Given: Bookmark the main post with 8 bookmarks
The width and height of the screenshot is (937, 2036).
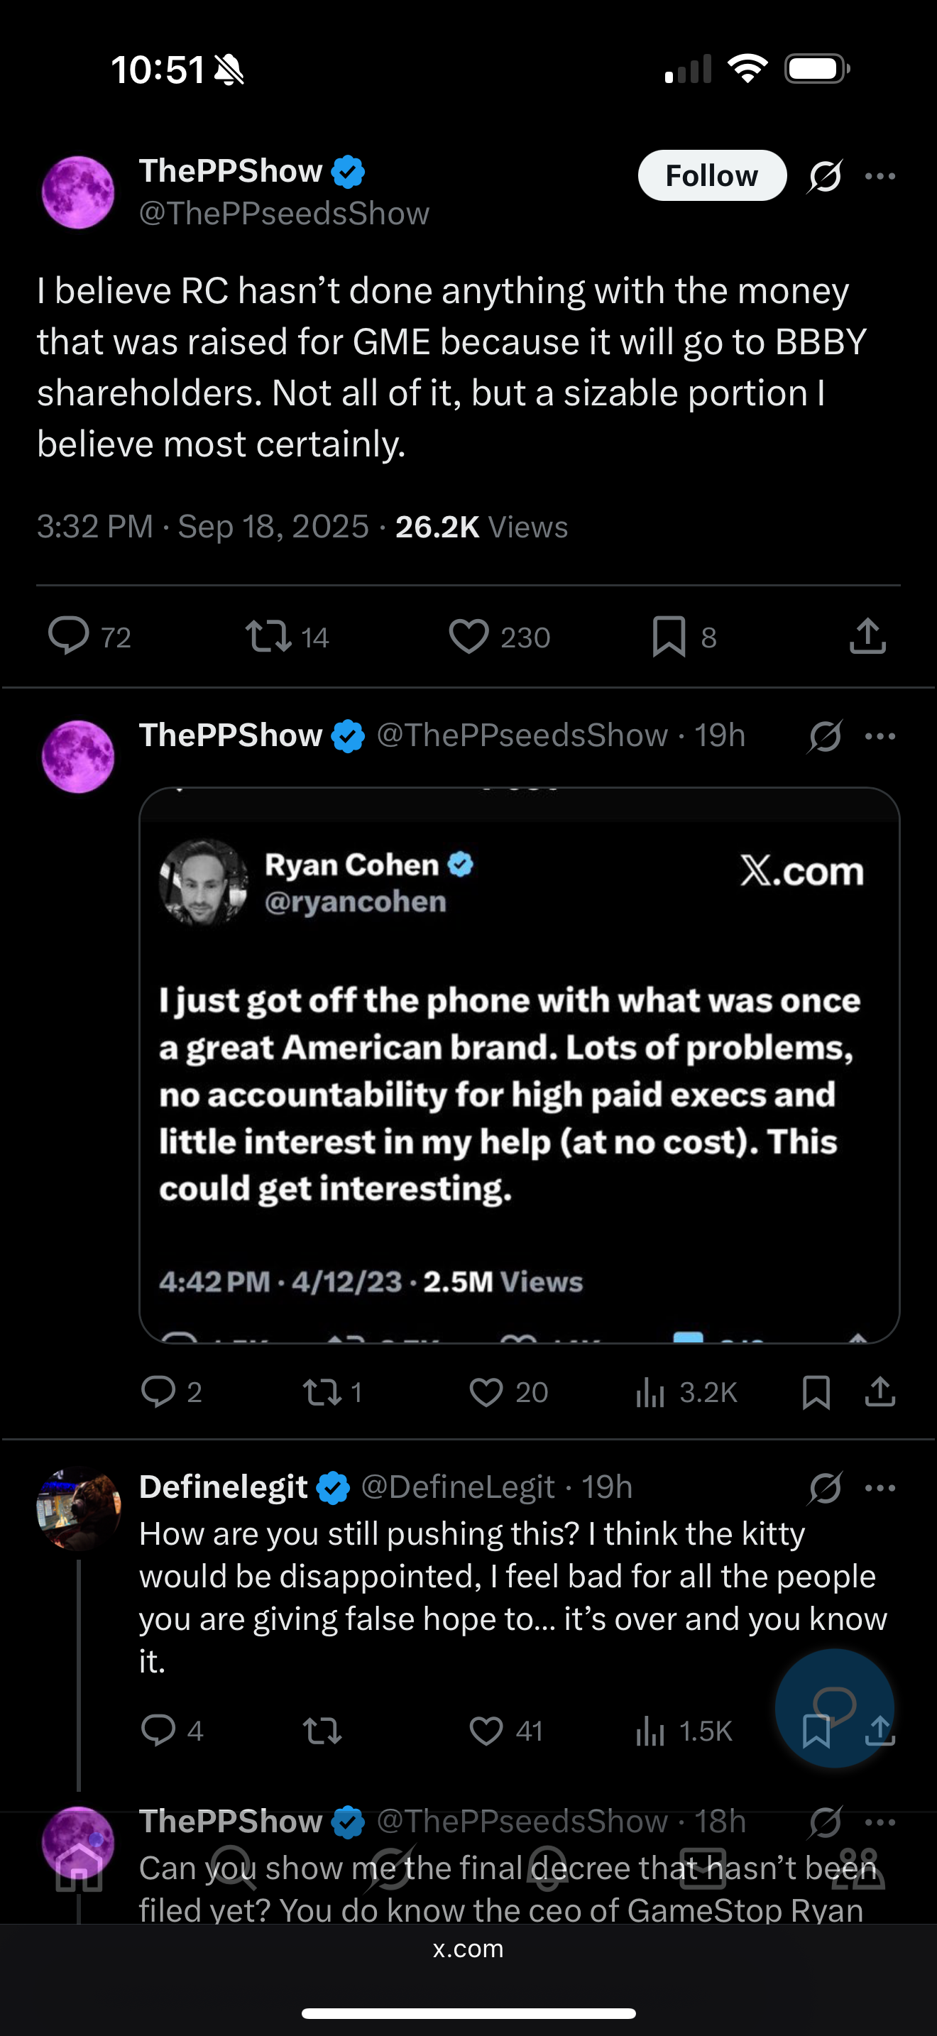Looking at the screenshot, I should (x=669, y=636).
